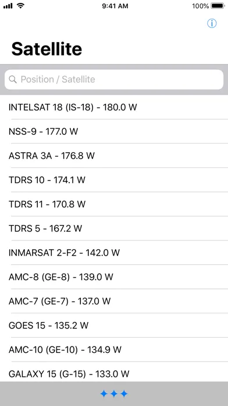This screenshot has height=406, width=228.
Task: Tap the Satellite page title
Action: 47,48
